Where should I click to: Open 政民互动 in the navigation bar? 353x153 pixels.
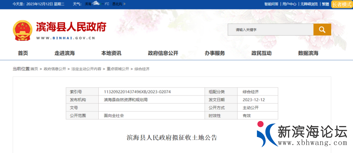[x=261, y=53]
